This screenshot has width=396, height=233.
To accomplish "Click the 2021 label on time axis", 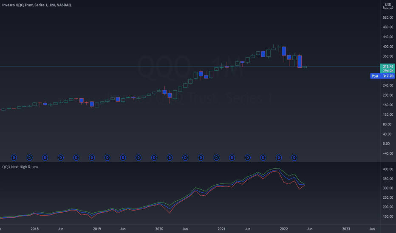I will pos(221,229).
